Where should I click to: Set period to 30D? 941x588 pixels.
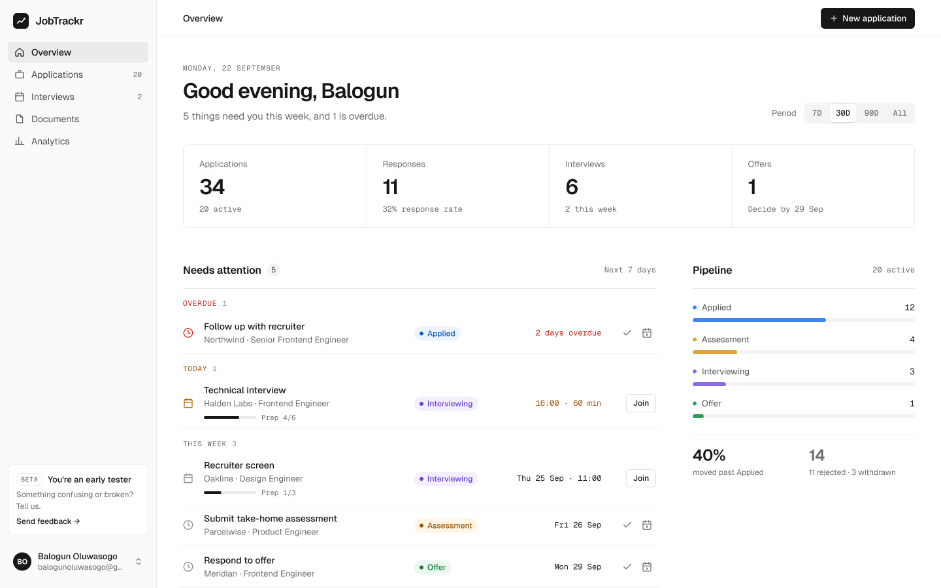pos(843,113)
